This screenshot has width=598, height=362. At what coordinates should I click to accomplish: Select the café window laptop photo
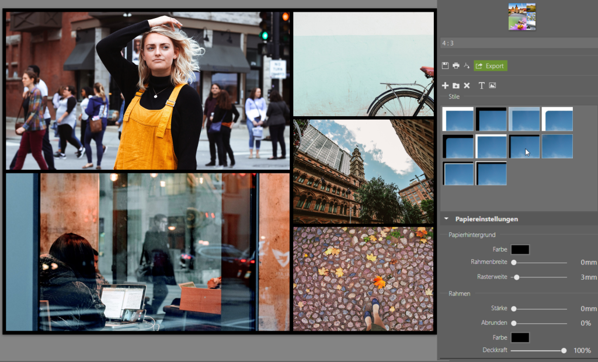click(148, 252)
